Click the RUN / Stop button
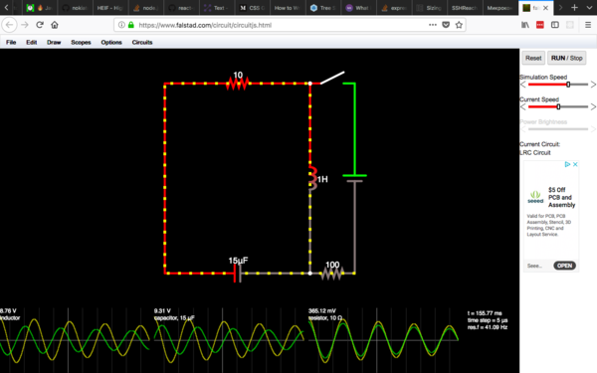597x373 pixels. pos(566,58)
